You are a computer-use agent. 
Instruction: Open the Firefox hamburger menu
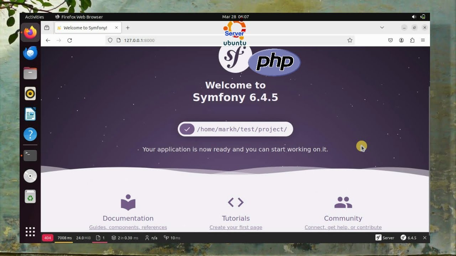pos(423,40)
